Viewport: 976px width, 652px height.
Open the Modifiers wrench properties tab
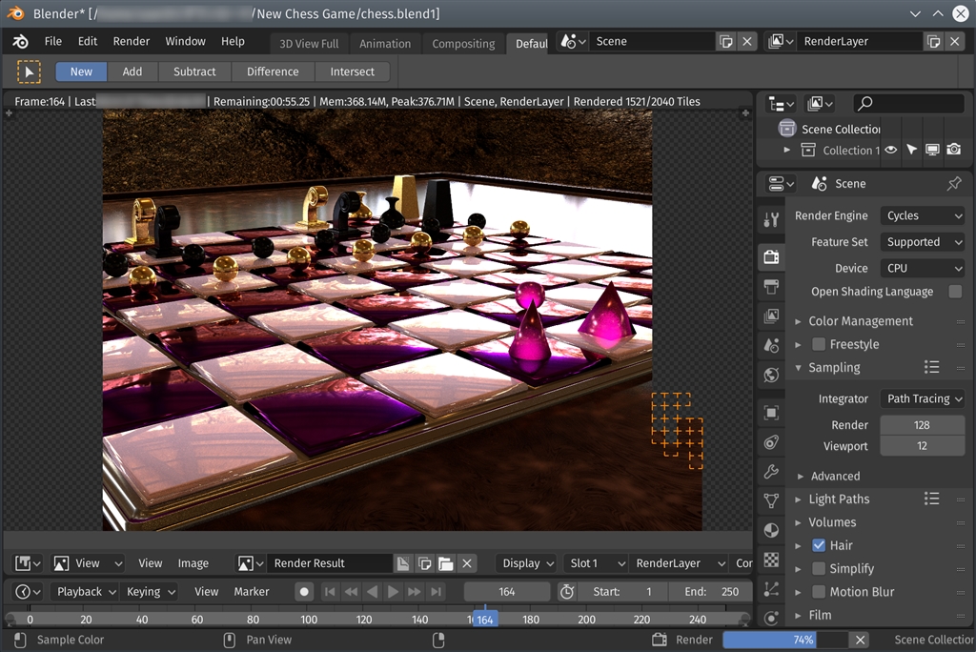tap(771, 471)
